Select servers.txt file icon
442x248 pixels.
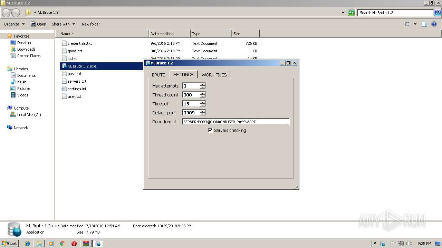[x=64, y=81]
